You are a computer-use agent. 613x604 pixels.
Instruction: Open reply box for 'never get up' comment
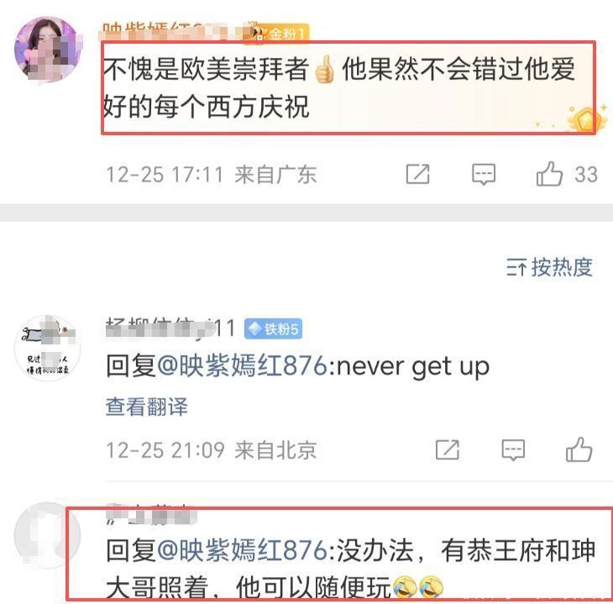tap(513, 450)
